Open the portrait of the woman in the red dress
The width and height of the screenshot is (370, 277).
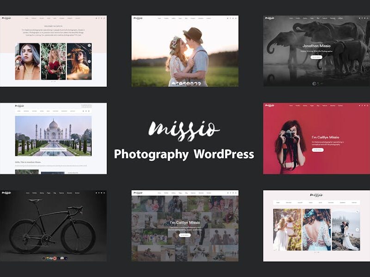tap(53, 61)
